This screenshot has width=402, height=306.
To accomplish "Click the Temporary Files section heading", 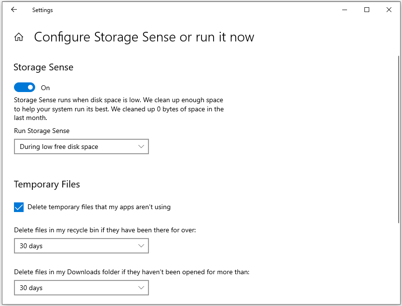I will pos(47,185).
